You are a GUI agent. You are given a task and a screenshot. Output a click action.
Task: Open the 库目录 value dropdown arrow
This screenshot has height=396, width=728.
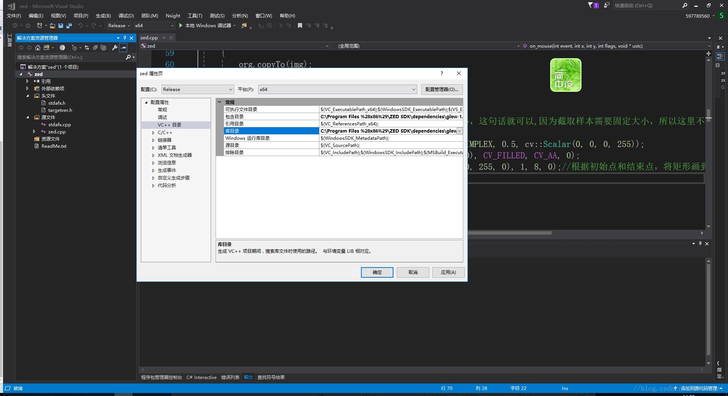460,131
